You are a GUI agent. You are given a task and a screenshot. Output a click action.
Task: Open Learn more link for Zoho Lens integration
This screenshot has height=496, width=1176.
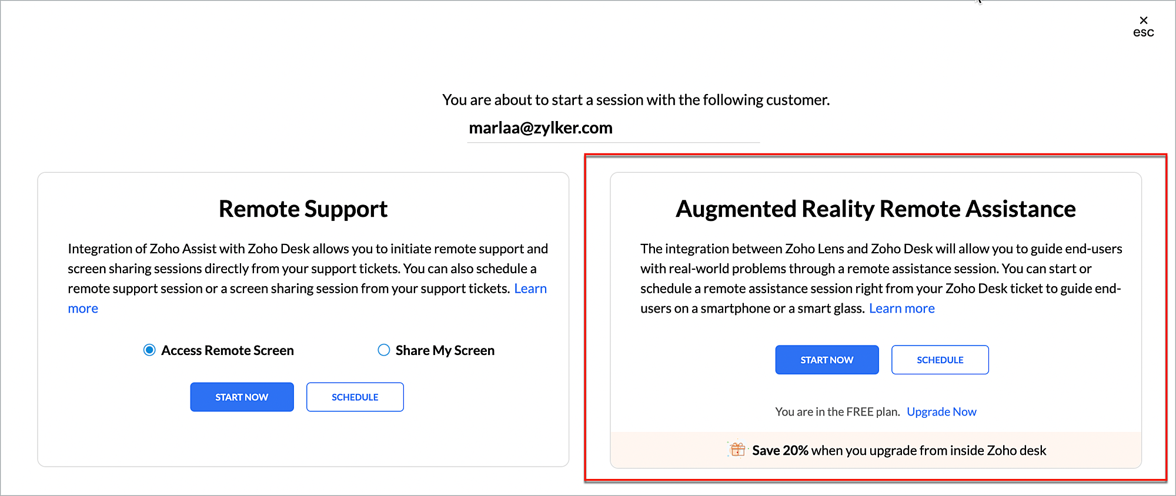(901, 309)
